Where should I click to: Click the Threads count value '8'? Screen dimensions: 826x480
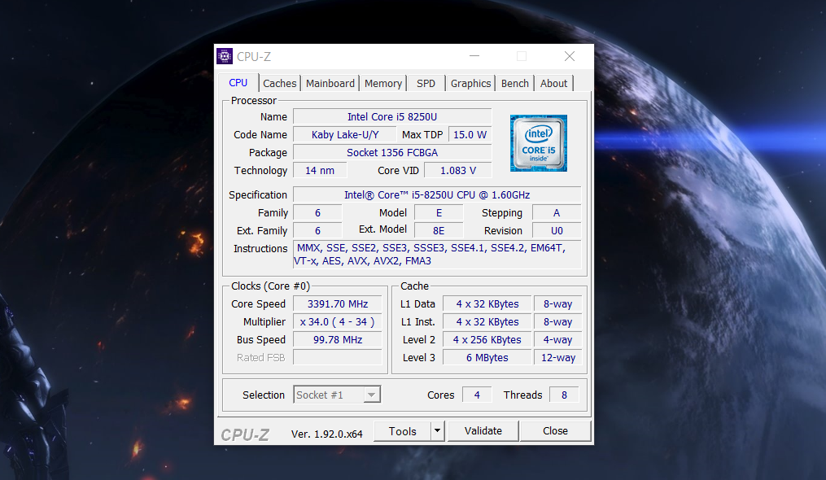[x=564, y=395]
